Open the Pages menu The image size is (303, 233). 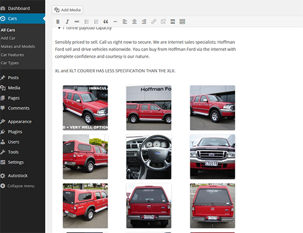point(22,98)
